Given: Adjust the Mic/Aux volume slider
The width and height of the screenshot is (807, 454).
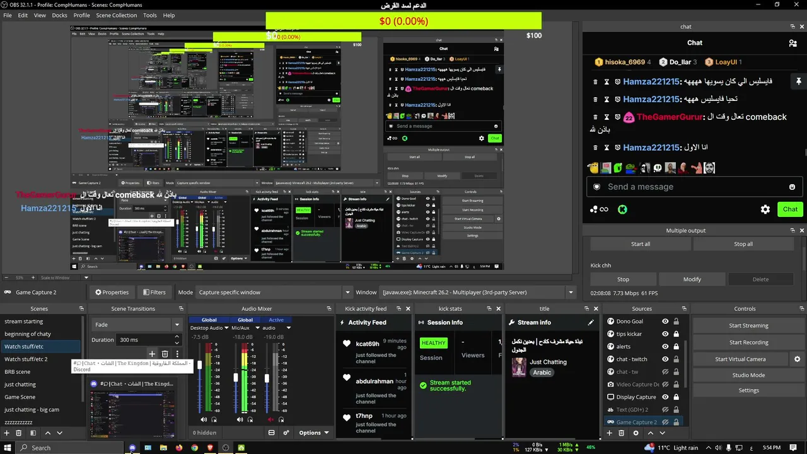Looking at the screenshot, I should tap(236, 378).
